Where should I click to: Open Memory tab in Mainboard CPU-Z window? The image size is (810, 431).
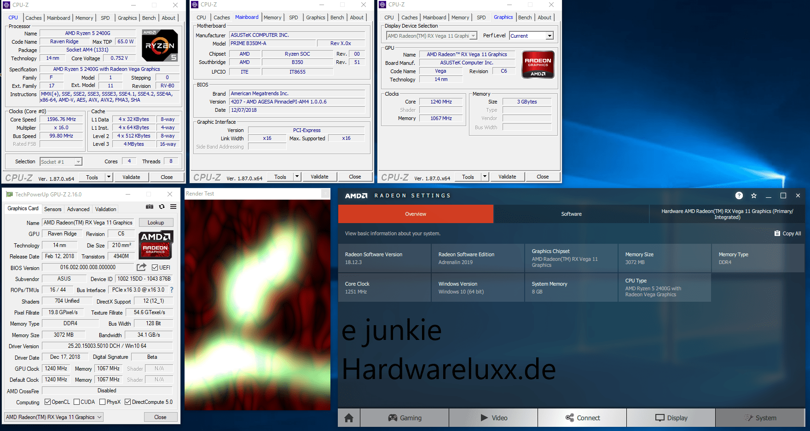pos(272,17)
